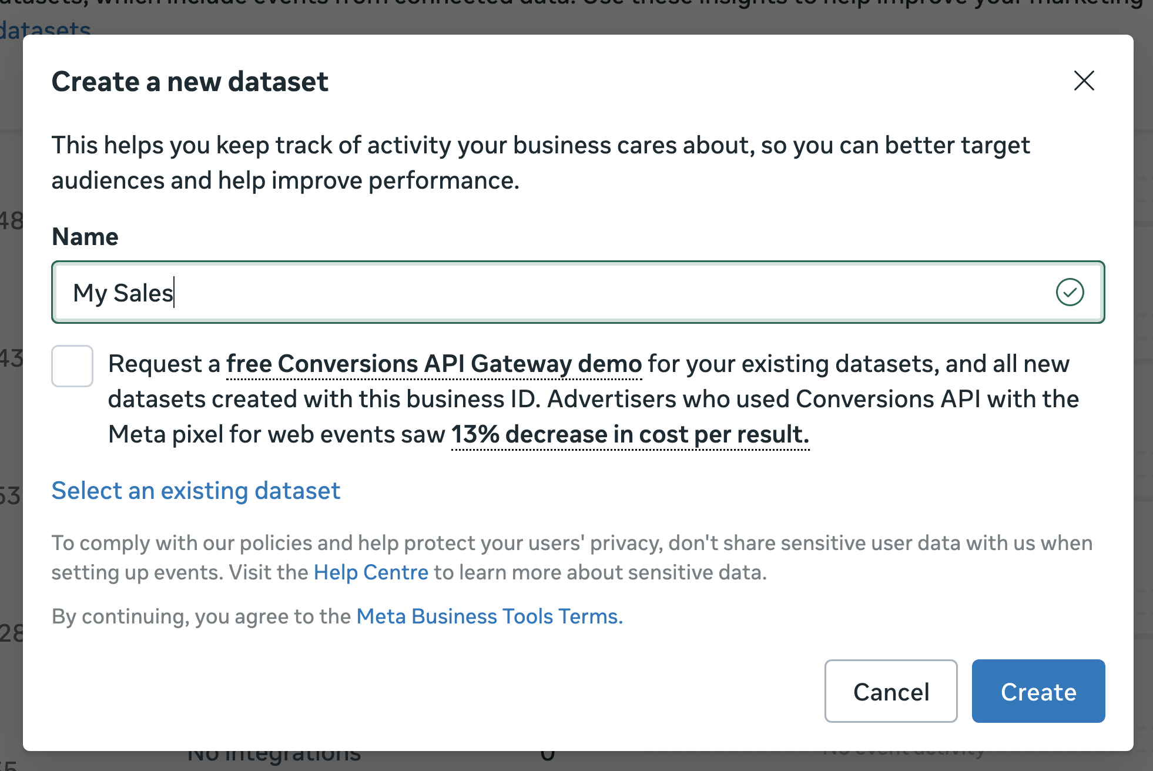Choose Select an existing dataset
The image size is (1153, 771).
point(196,491)
